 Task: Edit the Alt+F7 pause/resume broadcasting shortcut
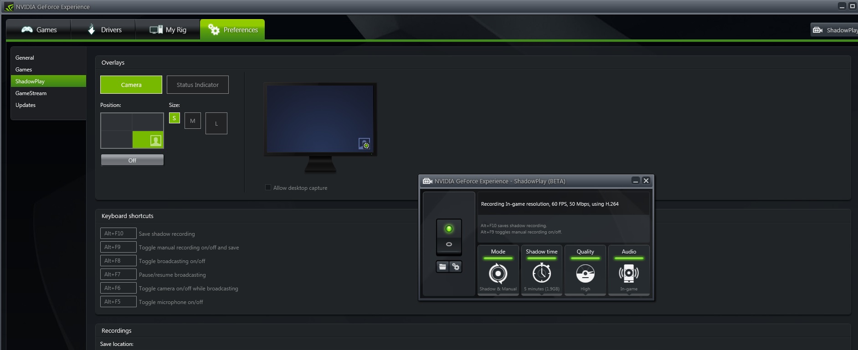coord(118,274)
